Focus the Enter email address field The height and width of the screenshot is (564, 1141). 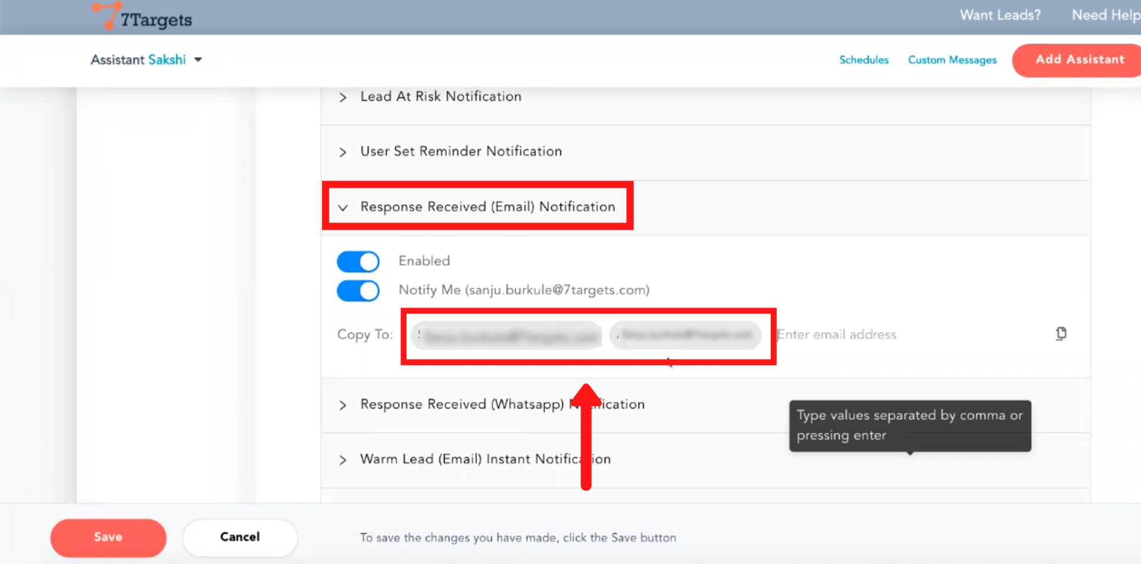(x=891, y=335)
